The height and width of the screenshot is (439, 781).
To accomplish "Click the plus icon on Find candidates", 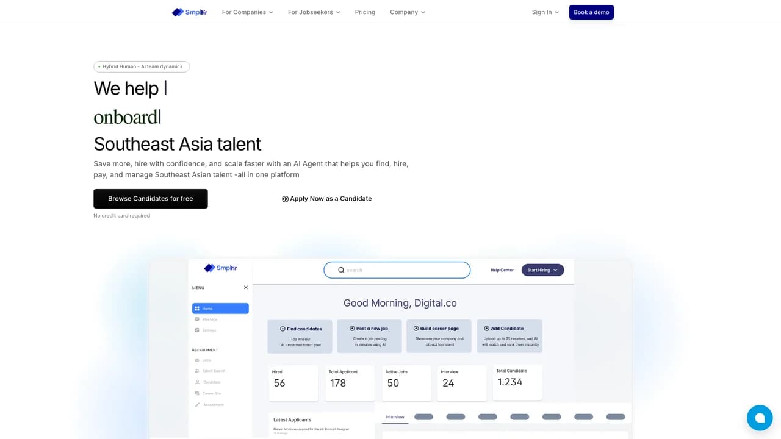I will coord(283,329).
